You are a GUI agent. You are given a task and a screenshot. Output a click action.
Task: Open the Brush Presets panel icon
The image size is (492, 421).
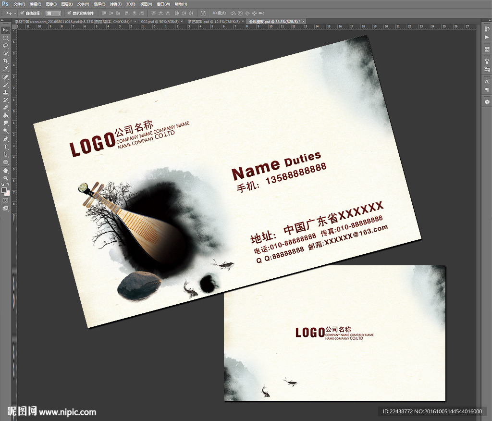[487, 61]
